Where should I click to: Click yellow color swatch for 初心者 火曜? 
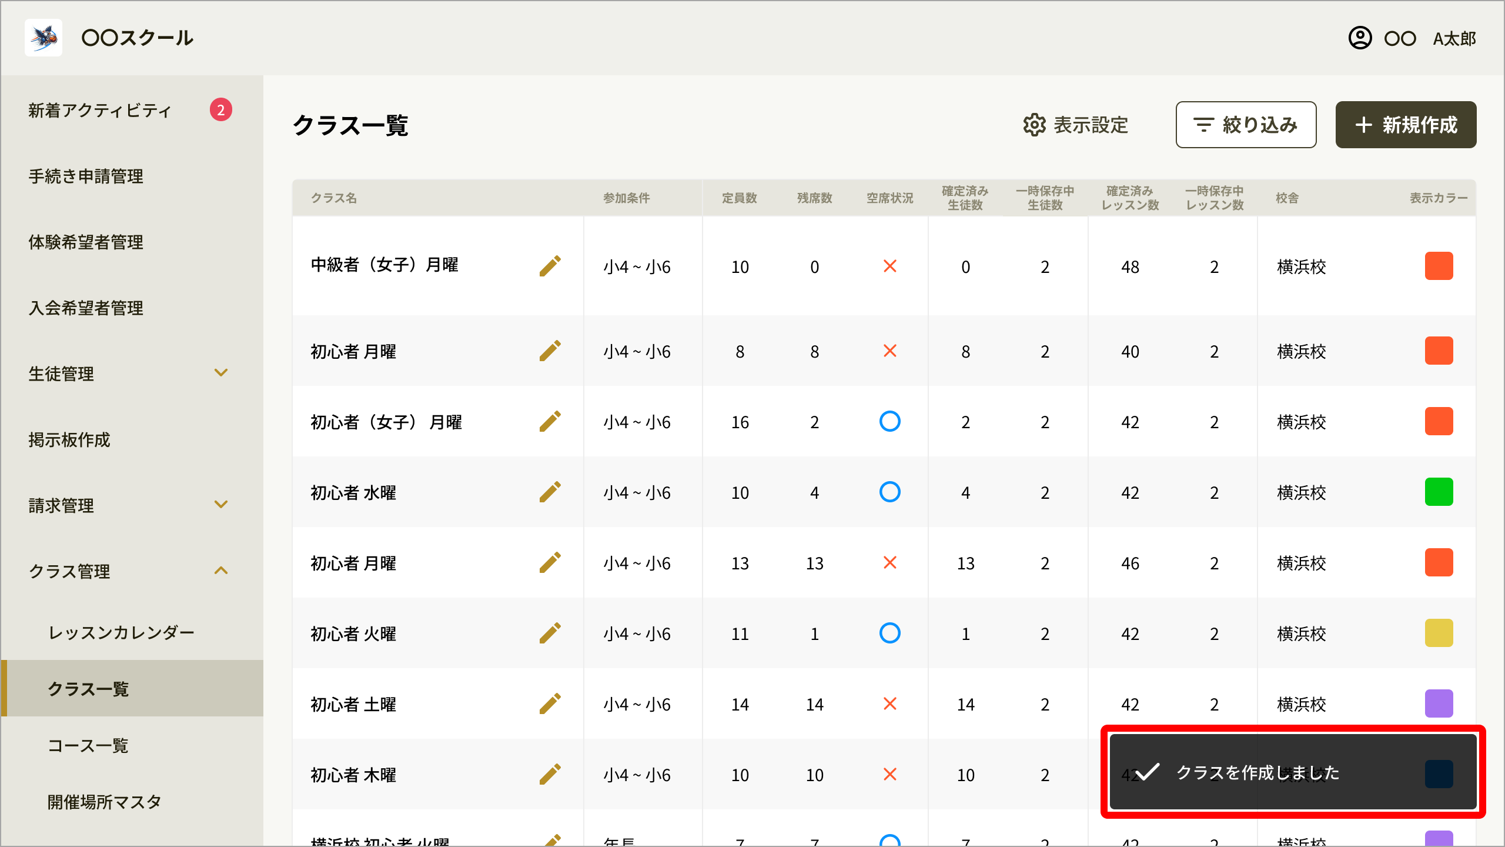coord(1439,633)
